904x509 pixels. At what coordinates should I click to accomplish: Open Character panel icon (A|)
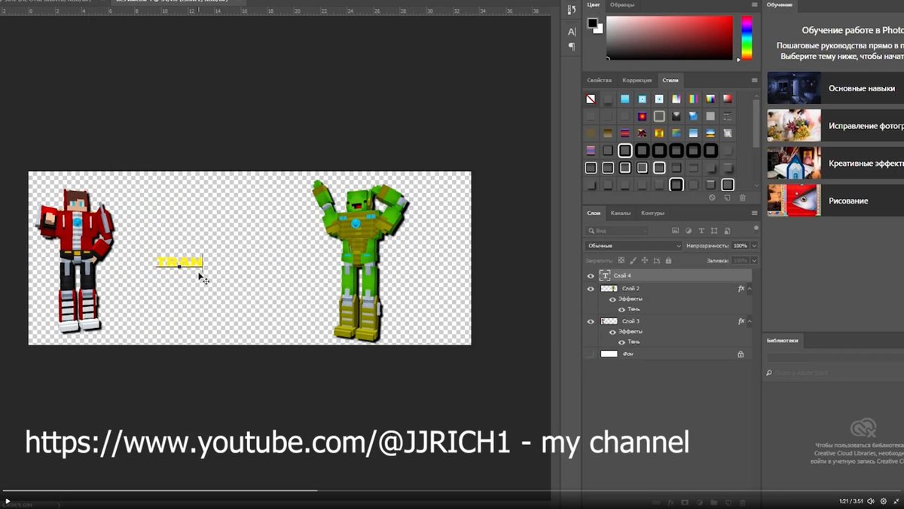pyautogui.click(x=572, y=32)
